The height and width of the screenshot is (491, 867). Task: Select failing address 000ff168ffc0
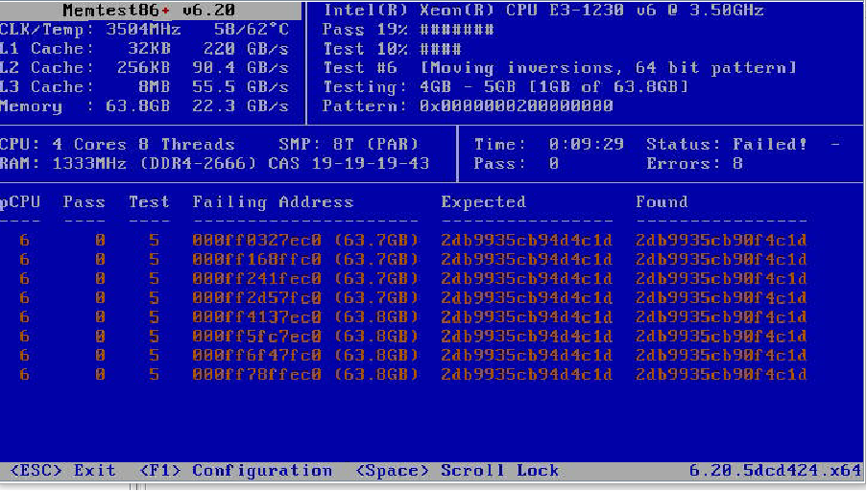point(257,260)
